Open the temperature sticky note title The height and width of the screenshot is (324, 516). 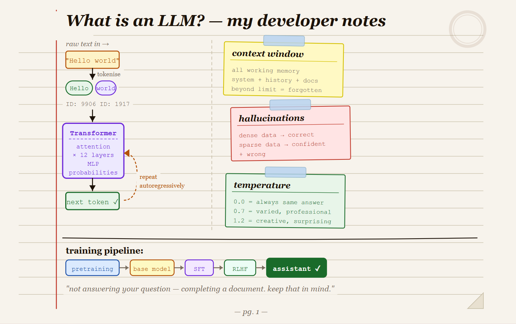click(262, 185)
